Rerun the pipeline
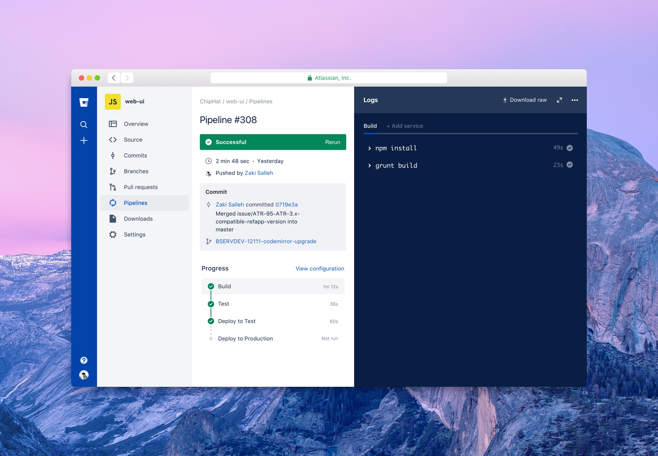 pos(333,142)
